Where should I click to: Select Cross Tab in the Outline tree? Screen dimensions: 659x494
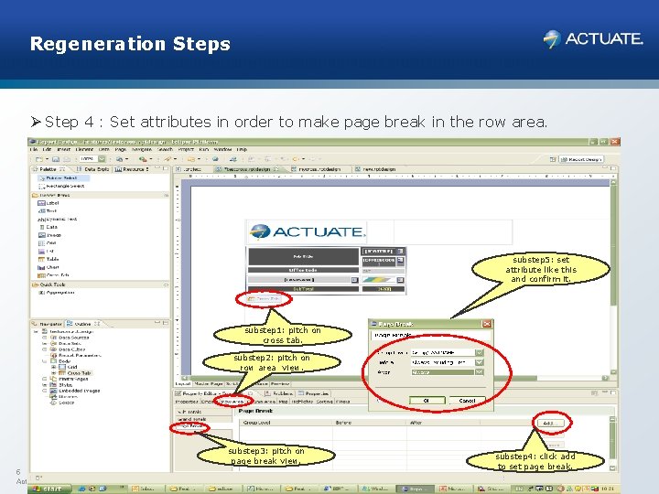(75, 372)
